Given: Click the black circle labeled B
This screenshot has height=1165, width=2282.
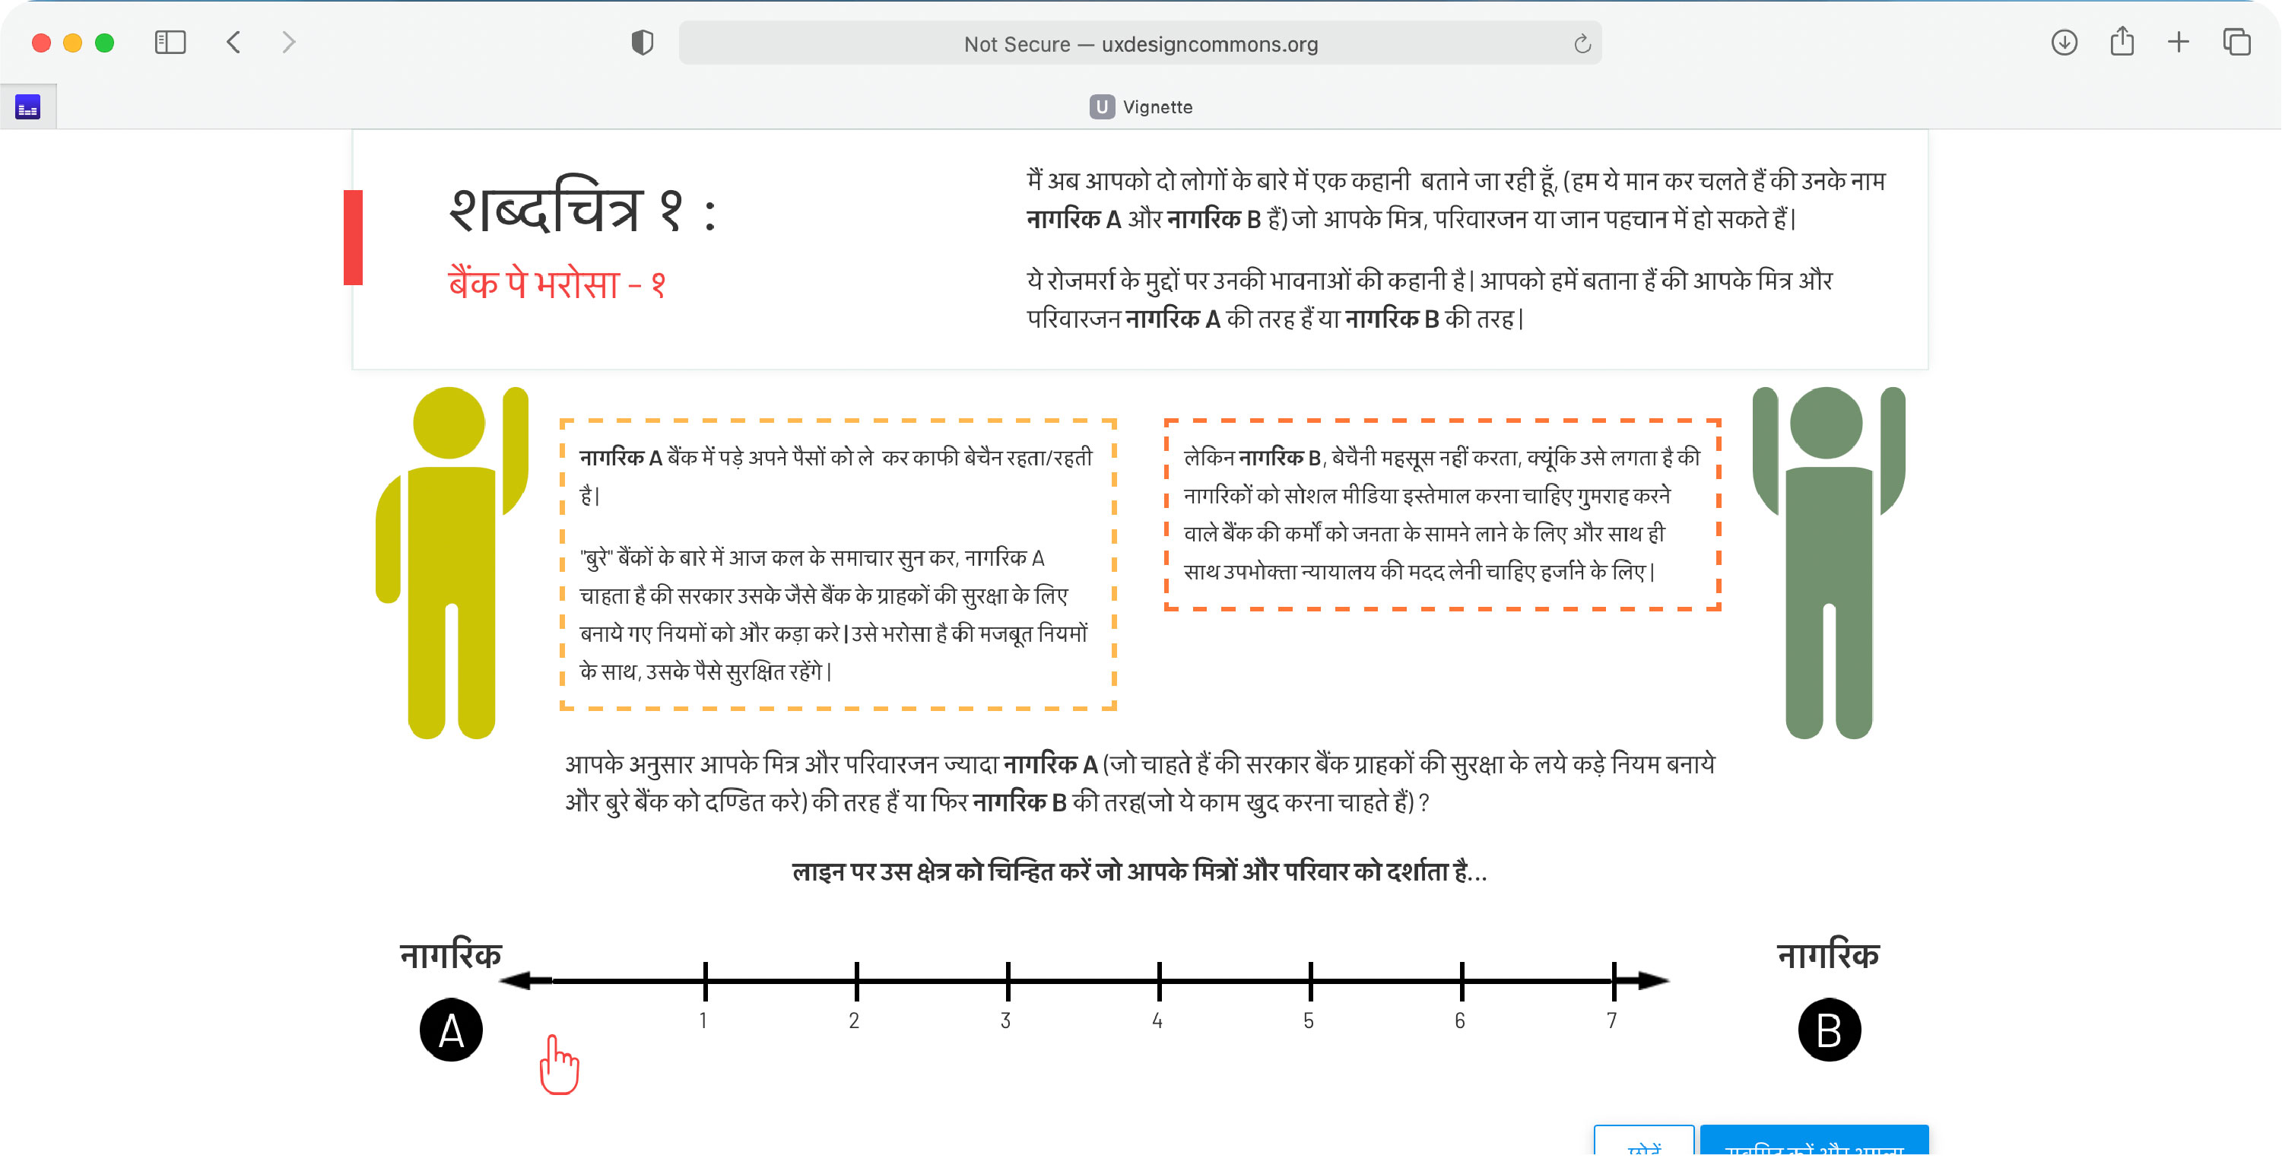Looking at the screenshot, I should tap(1830, 1030).
